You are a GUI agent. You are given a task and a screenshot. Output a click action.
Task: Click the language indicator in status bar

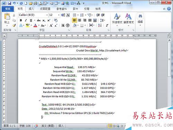pos(48,126)
